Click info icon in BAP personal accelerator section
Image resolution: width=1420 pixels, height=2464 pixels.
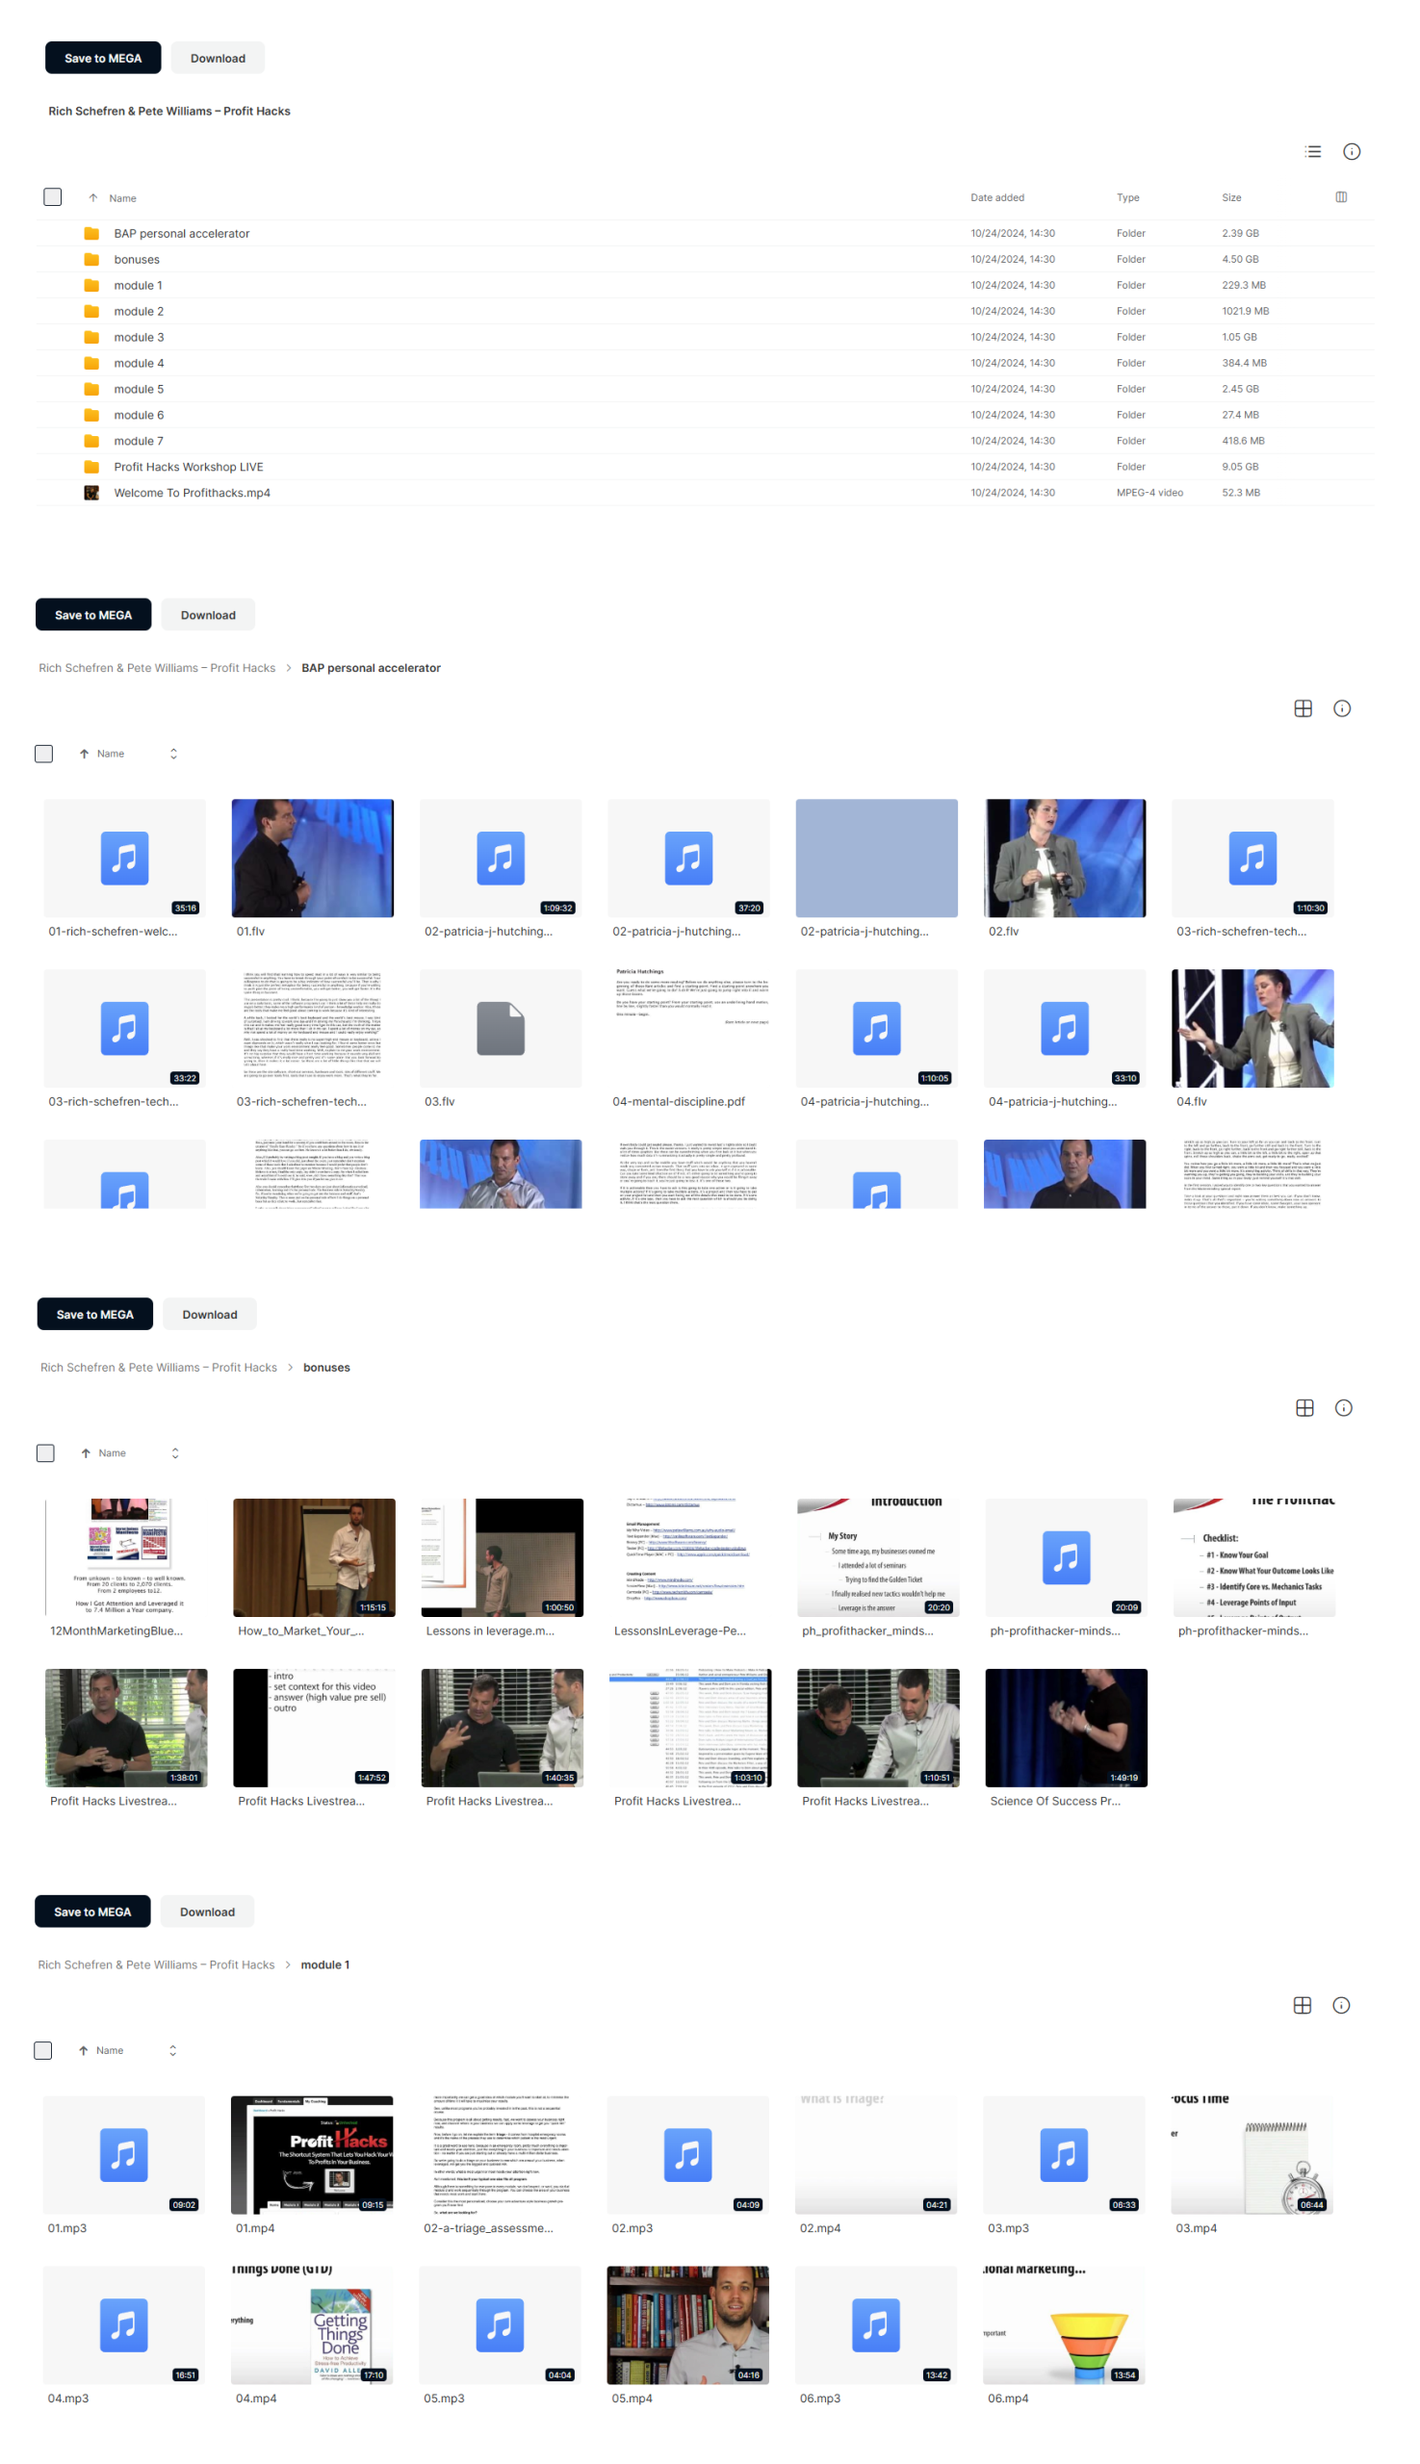tap(1341, 707)
